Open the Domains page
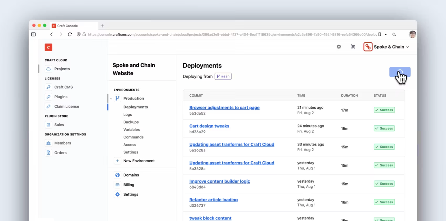446x221 pixels. pos(131,175)
